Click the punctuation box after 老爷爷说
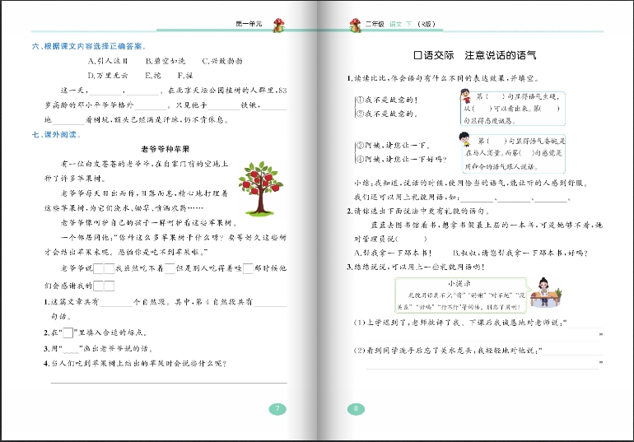Viewport: 634px width, 442px height. pyautogui.click(x=98, y=268)
